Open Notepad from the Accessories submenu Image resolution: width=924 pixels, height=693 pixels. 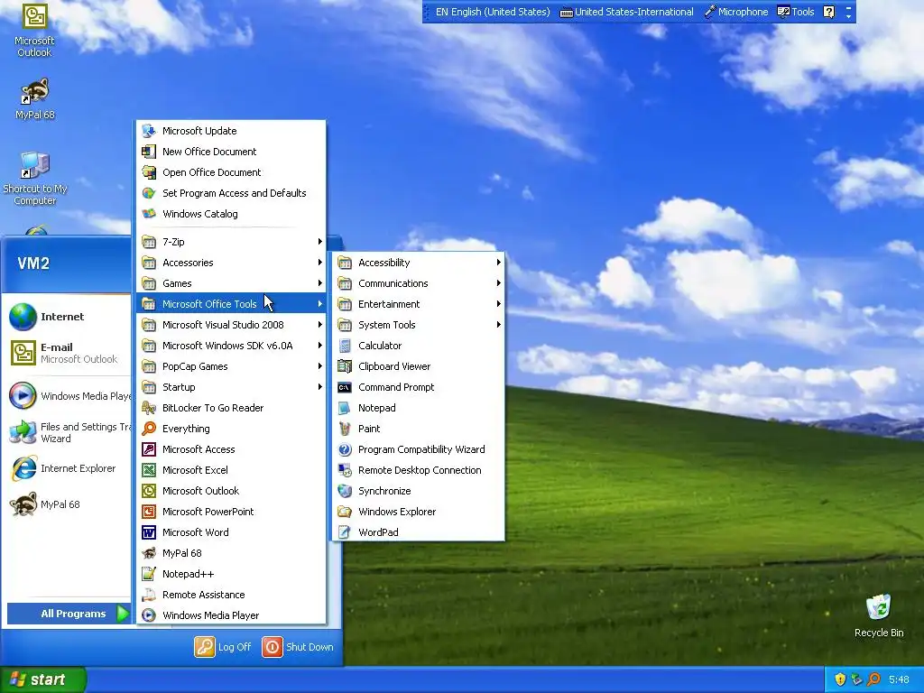click(418, 408)
